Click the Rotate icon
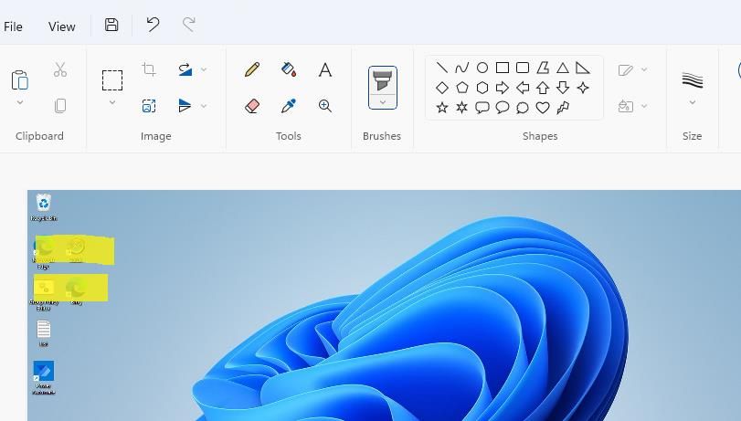Viewport: 741px width, 421px height. [185, 69]
